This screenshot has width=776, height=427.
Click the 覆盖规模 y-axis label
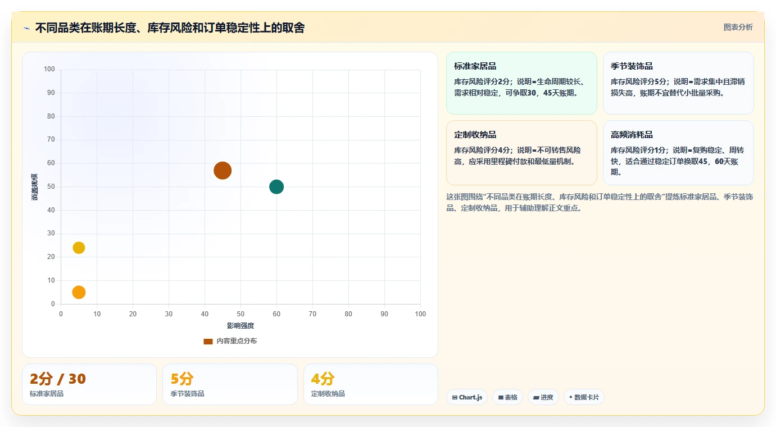pyautogui.click(x=35, y=187)
